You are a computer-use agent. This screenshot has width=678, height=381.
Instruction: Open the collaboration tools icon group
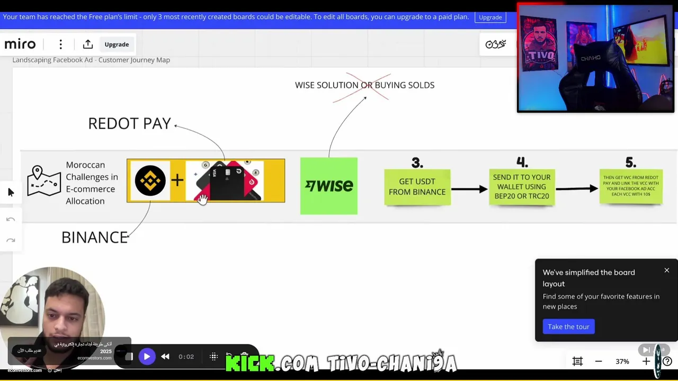click(496, 44)
